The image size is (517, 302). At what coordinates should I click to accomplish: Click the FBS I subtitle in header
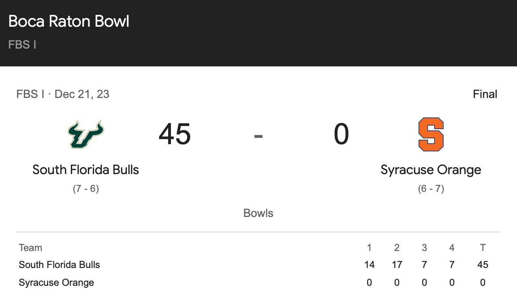point(22,45)
